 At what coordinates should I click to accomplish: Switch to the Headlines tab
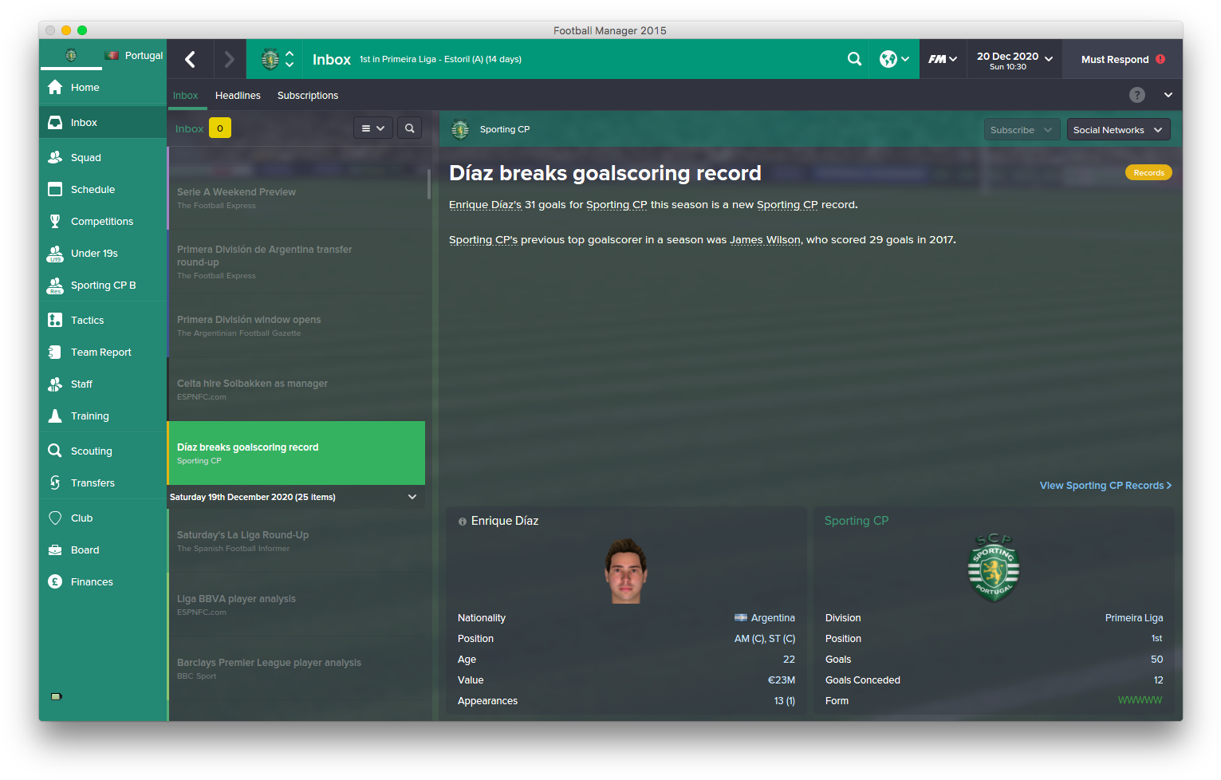pyautogui.click(x=238, y=95)
